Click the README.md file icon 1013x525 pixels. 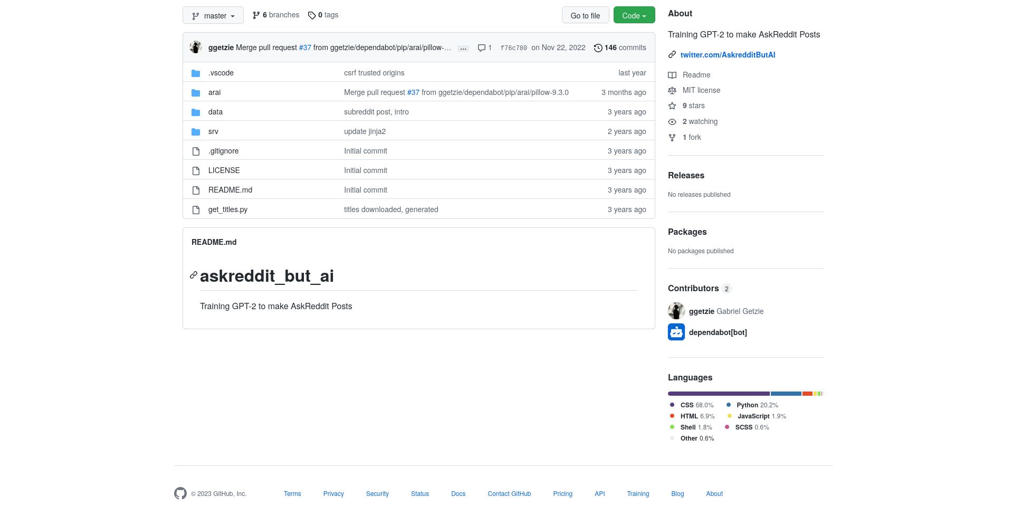(196, 190)
